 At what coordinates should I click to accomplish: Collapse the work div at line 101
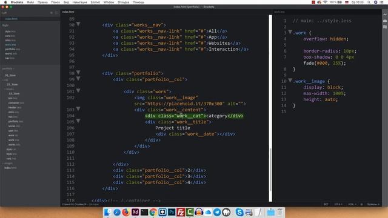tap(78, 91)
